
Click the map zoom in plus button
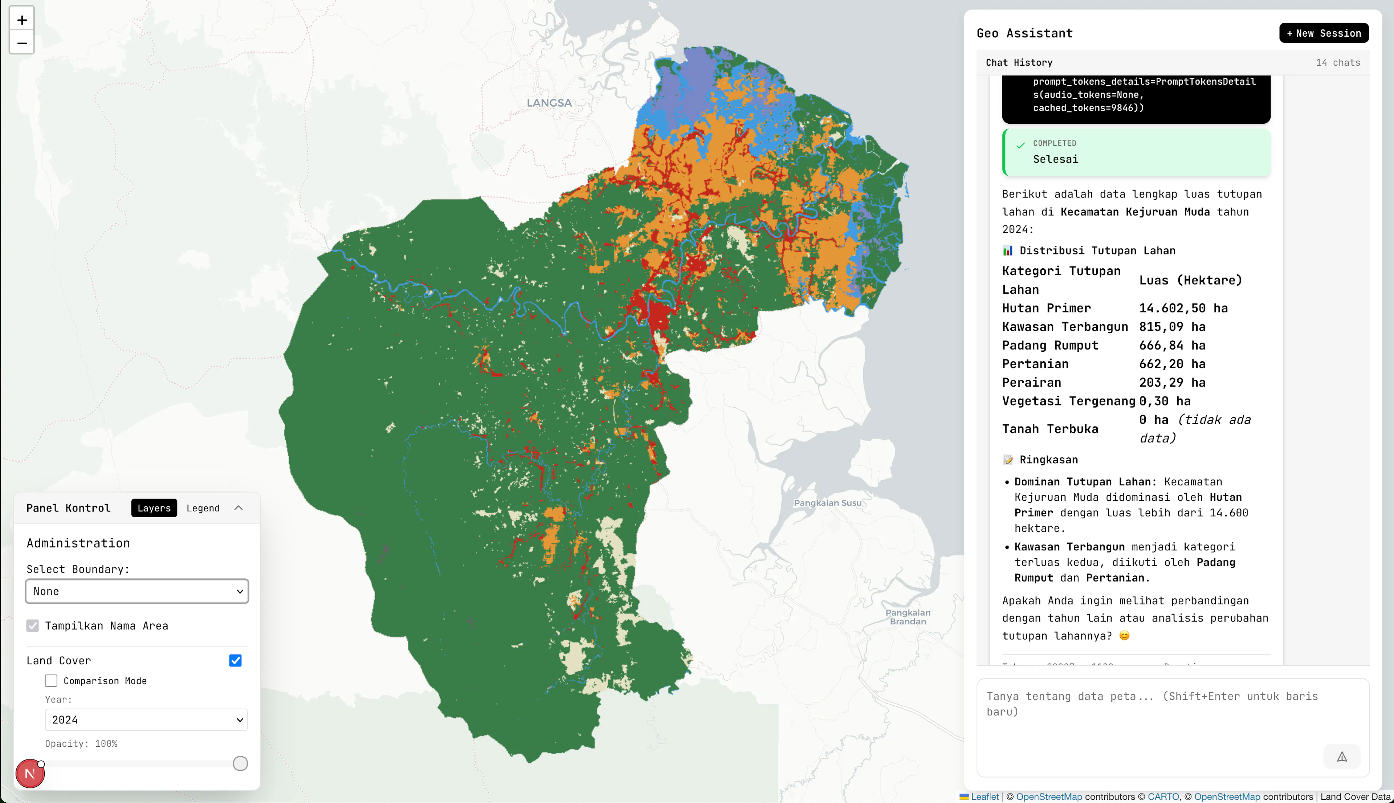click(x=22, y=20)
